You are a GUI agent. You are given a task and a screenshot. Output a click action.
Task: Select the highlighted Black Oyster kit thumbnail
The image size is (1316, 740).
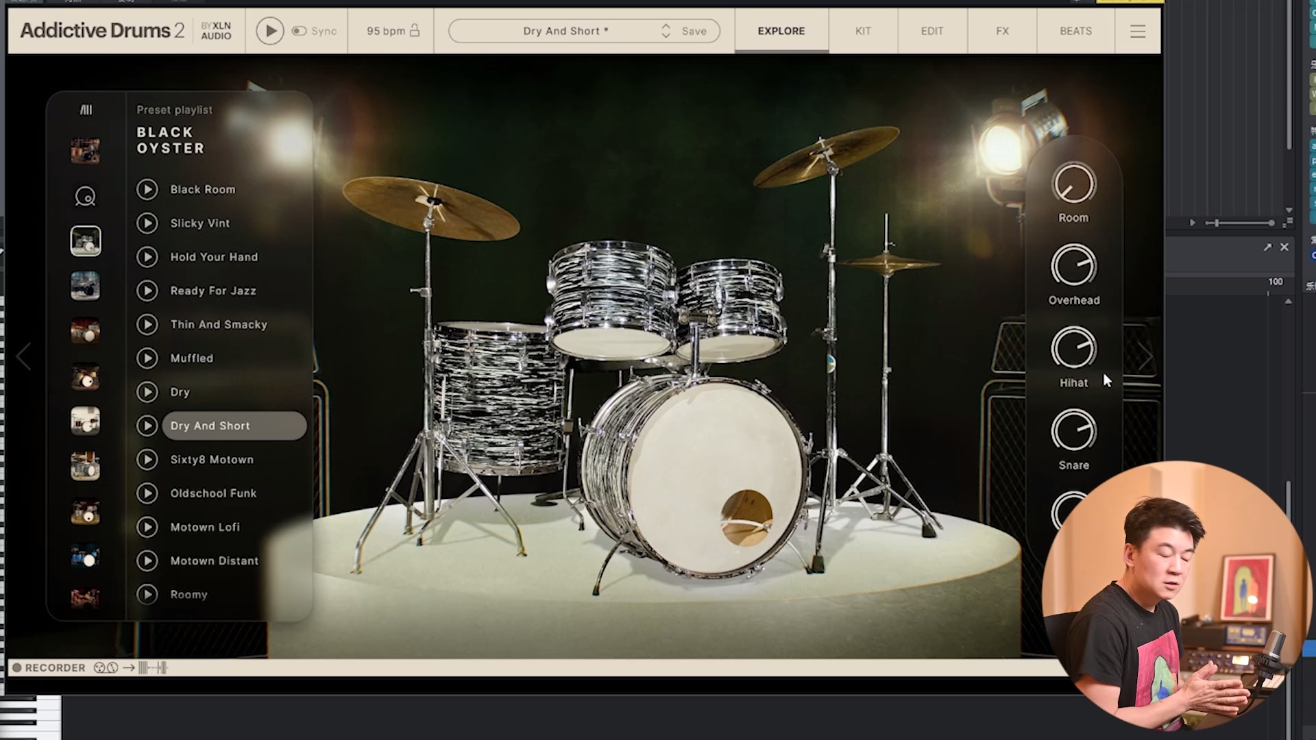pos(85,241)
